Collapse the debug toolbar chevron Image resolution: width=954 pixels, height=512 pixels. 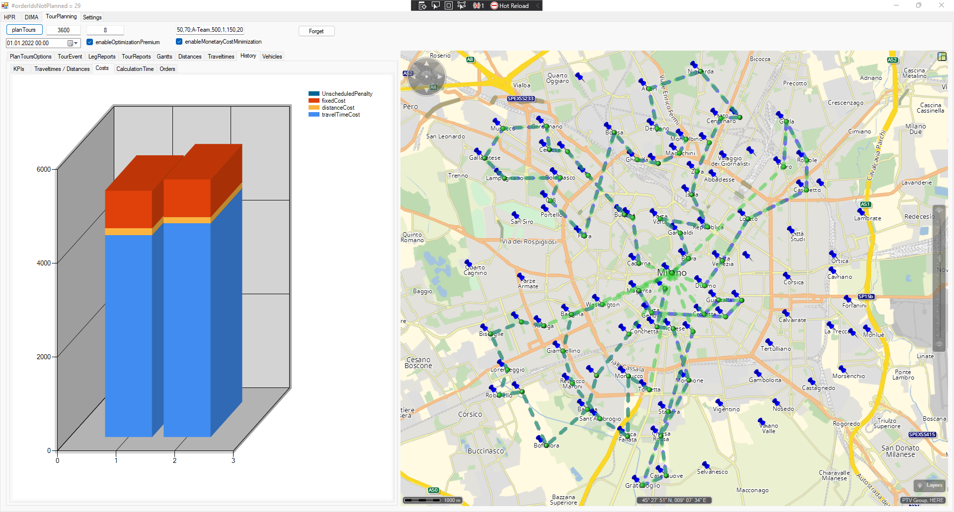(x=538, y=5)
